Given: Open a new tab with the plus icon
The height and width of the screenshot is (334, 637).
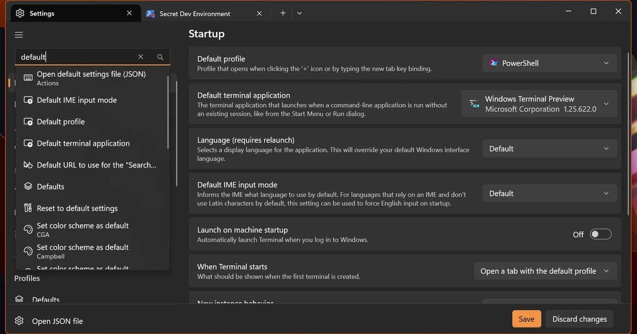Looking at the screenshot, I should 282,13.
